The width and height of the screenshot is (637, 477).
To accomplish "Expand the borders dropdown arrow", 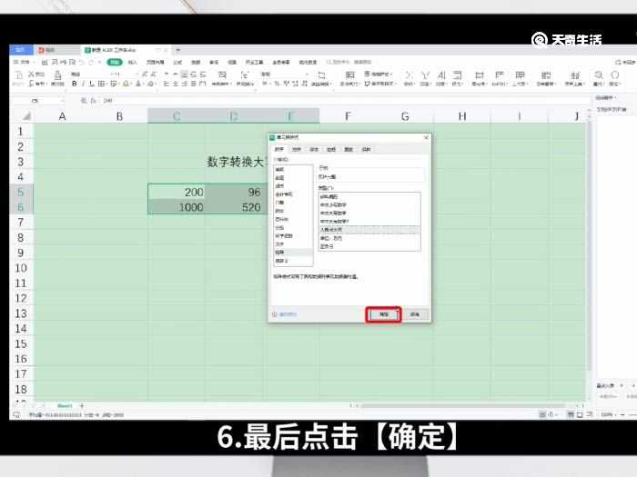I will pyautogui.click(x=106, y=84).
